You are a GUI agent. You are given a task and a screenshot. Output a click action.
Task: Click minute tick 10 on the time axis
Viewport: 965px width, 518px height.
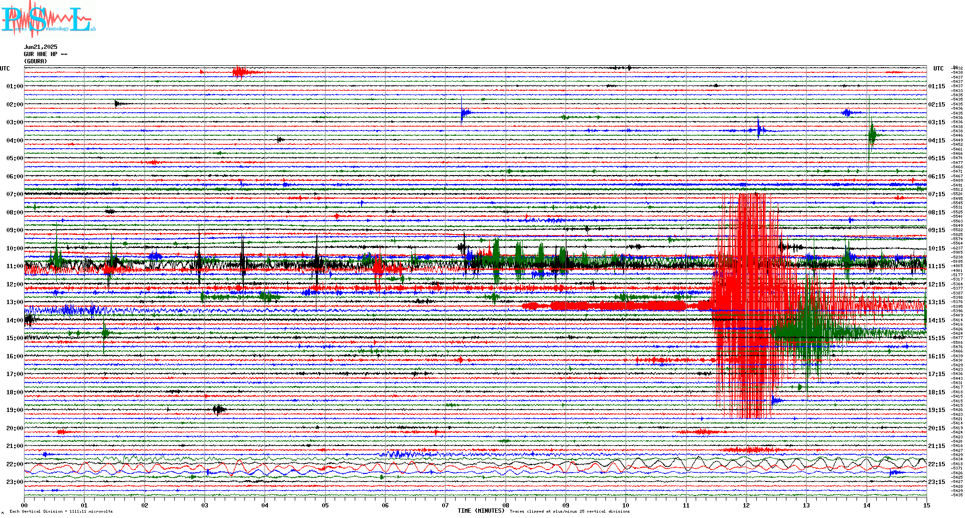coord(626,505)
